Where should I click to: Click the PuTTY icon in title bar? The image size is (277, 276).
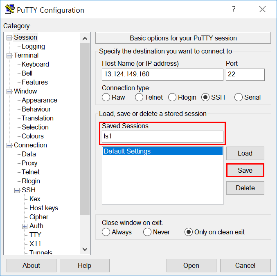tap(10, 9)
